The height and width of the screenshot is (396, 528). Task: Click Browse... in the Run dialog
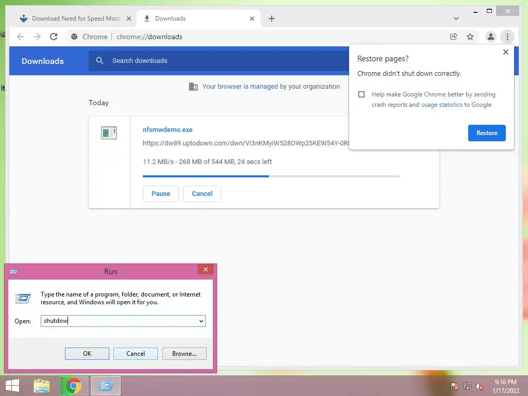[184, 354]
